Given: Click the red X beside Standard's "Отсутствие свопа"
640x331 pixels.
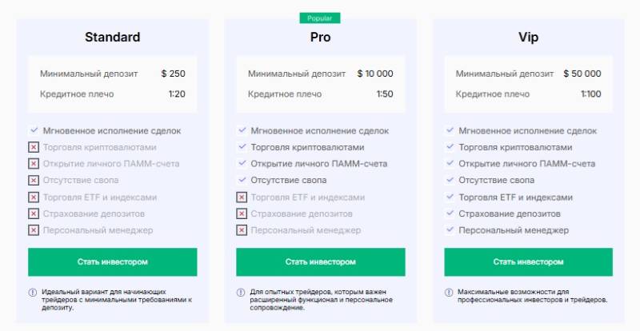Looking at the screenshot, I should 34,181.
